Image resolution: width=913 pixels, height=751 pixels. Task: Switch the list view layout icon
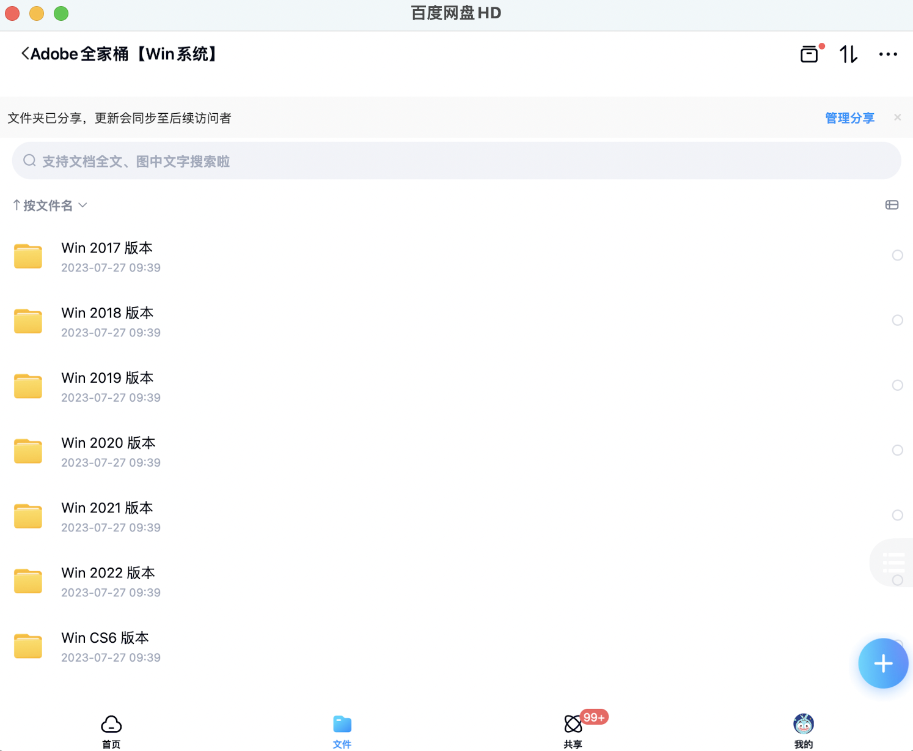892,205
